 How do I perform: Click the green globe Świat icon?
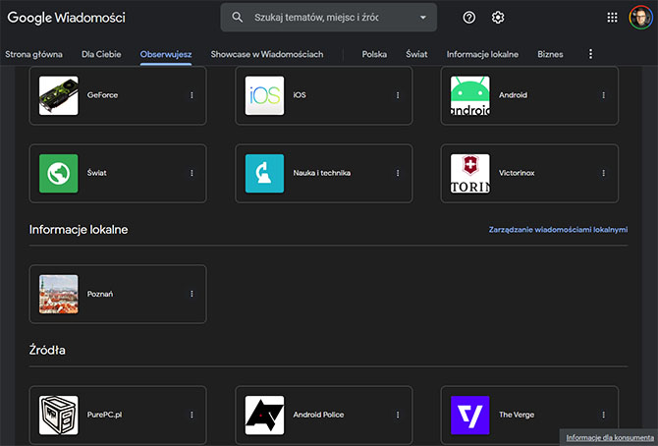pos(58,174)
